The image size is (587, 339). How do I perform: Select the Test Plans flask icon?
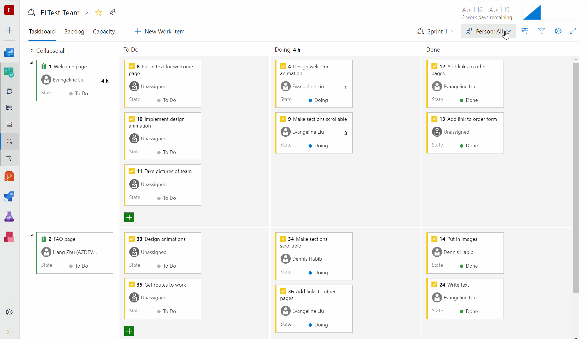pyautogui.click(x=9, y=217)
